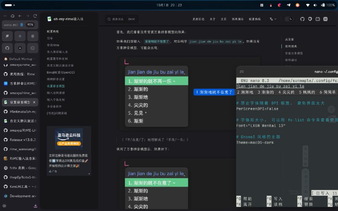Open 更新日志 in top navigation

pyautogui.click(x=199, y=19)
